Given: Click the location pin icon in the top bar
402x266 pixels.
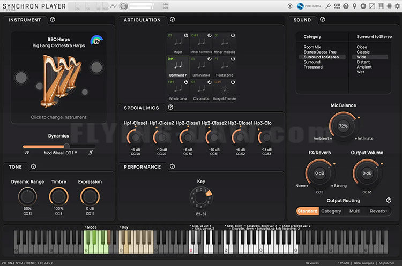Looking at the screenshot, I should pos(355,6).
